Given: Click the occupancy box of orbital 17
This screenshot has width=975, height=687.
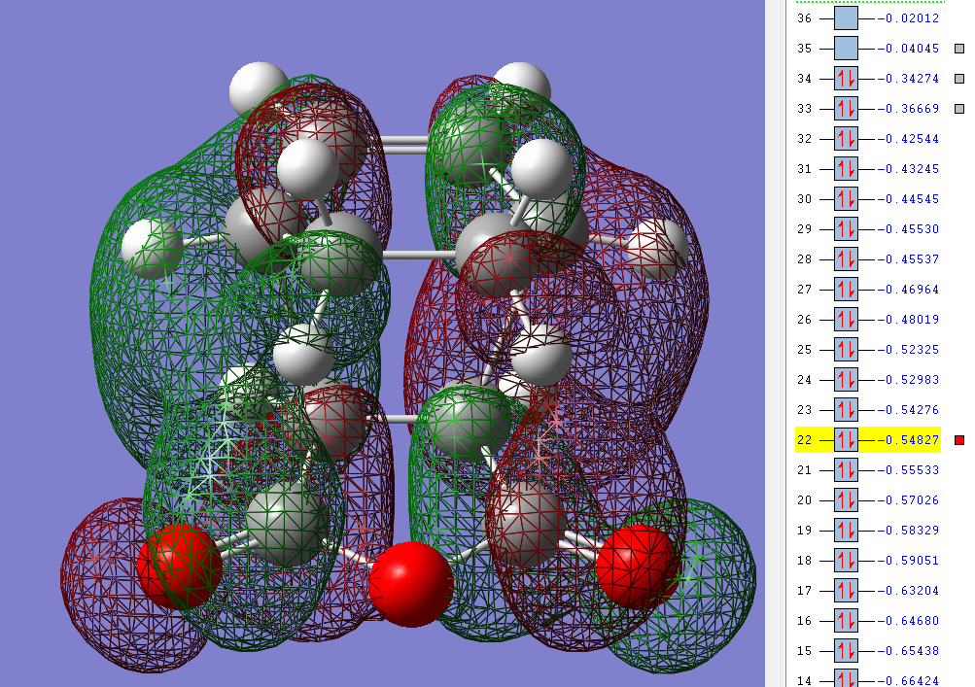Looking at the screenshot, I should 846,591.
